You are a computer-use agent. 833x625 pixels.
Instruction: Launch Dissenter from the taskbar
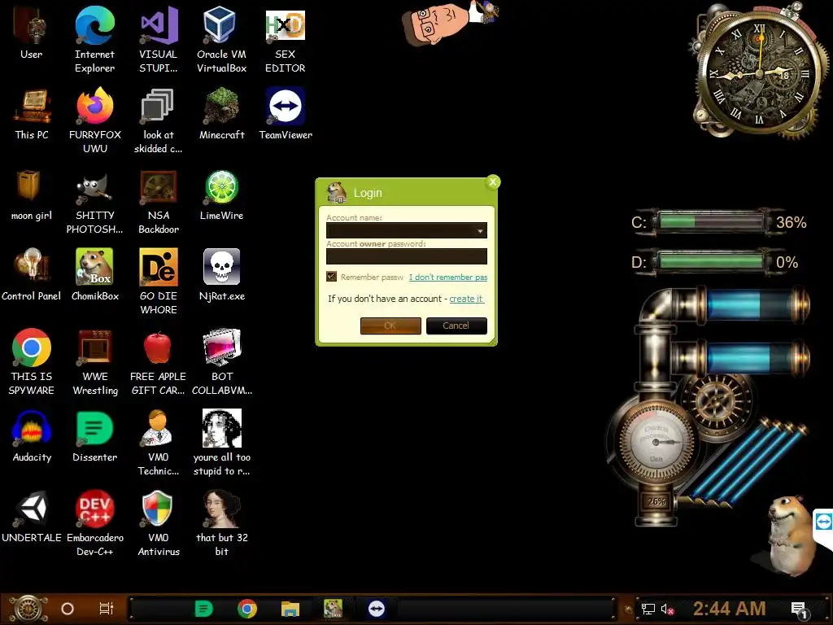203,609
